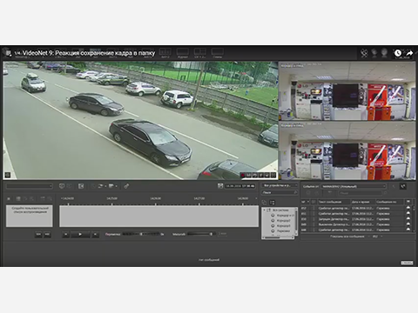The image size is (418, 313).
Task: Open the video title link "VideoNet 9"
Action: coord(89,53)
